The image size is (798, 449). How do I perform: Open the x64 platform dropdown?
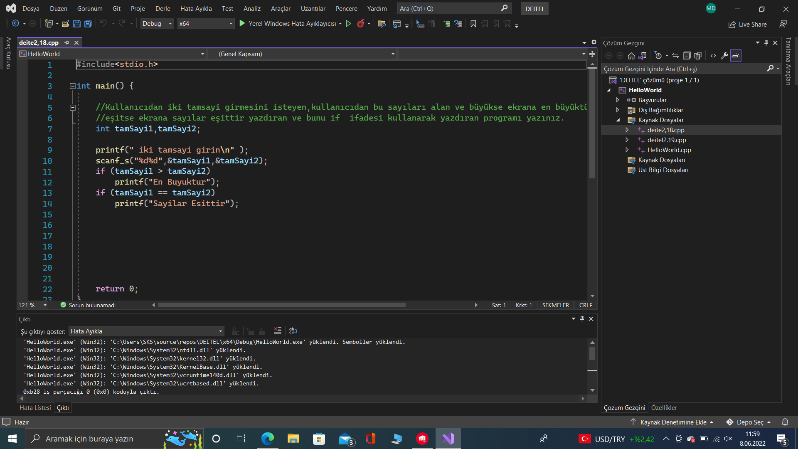click(206, 24)
